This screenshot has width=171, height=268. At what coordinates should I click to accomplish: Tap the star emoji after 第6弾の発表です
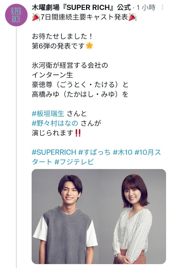pyautogui.click(x=89, y=46)
